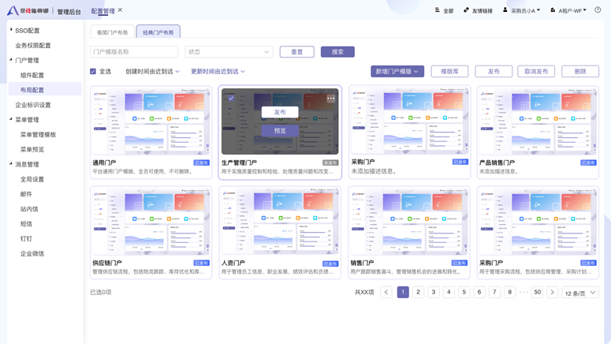The width and height of the screenshot is (611, 344).
Task: Open the A租户-WF tenant dropdown
Action: (x=568, y=10)
